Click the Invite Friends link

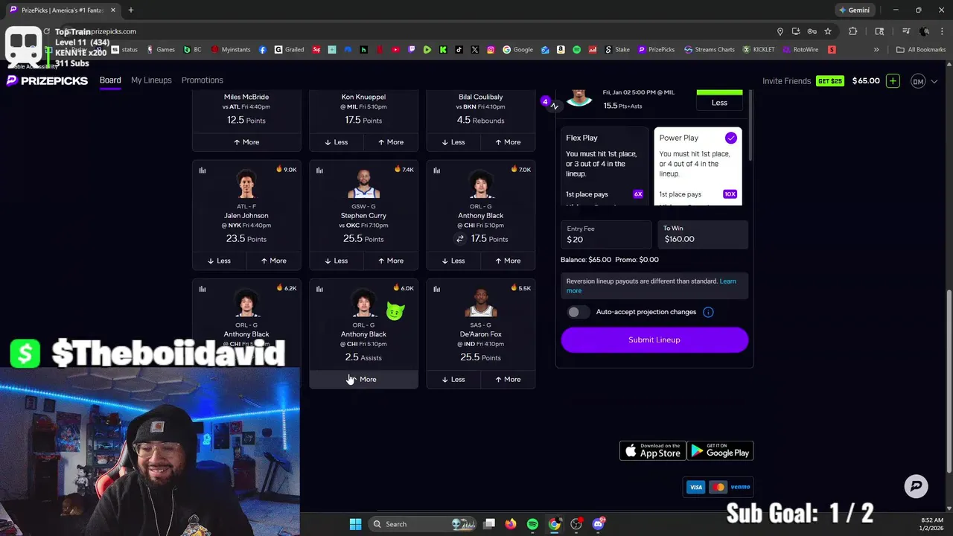coord(786,81)
